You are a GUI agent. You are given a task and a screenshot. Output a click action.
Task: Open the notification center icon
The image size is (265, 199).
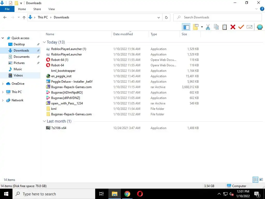click(256, 194)
